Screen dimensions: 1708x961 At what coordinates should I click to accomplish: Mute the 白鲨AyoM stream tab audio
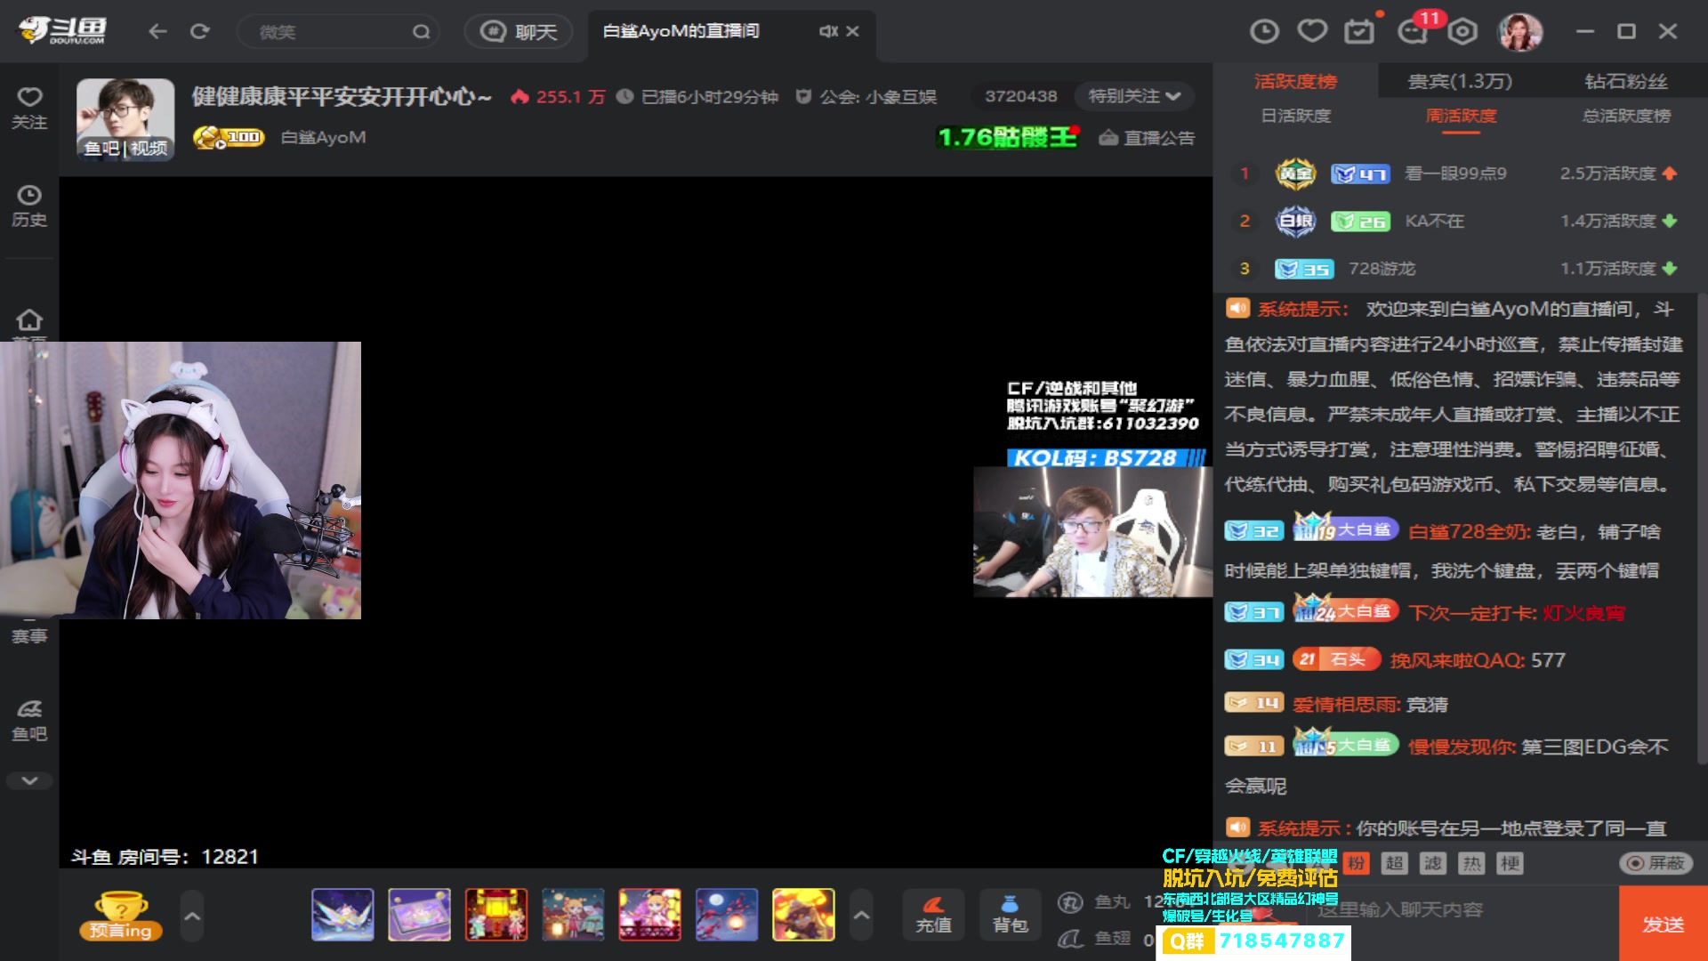[827, 31]
